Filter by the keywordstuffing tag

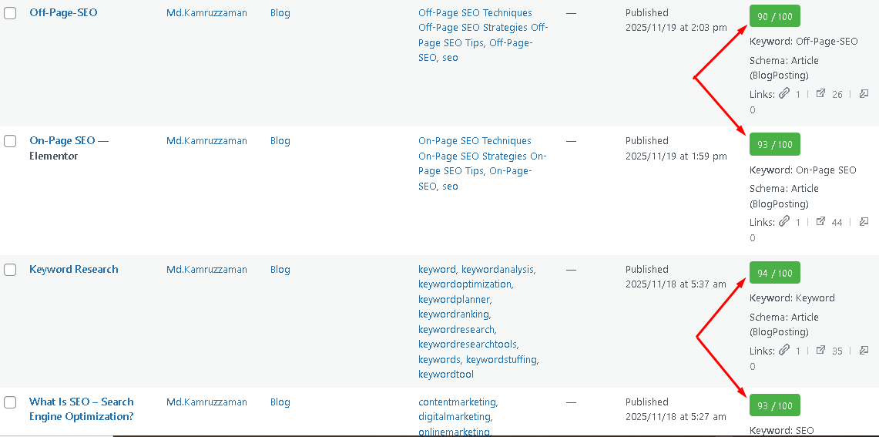[502, 360]
